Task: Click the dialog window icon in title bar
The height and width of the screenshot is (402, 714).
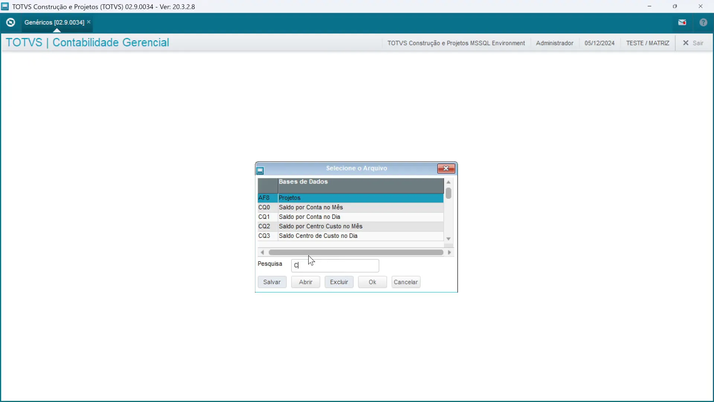Action: pyautogui.click(x=260, y=170)
